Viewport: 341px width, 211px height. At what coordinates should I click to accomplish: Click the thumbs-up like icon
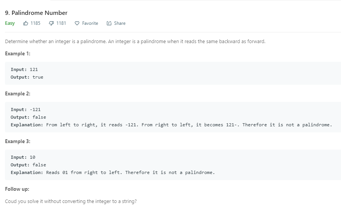pyautogui.click(x=26, y=23)
